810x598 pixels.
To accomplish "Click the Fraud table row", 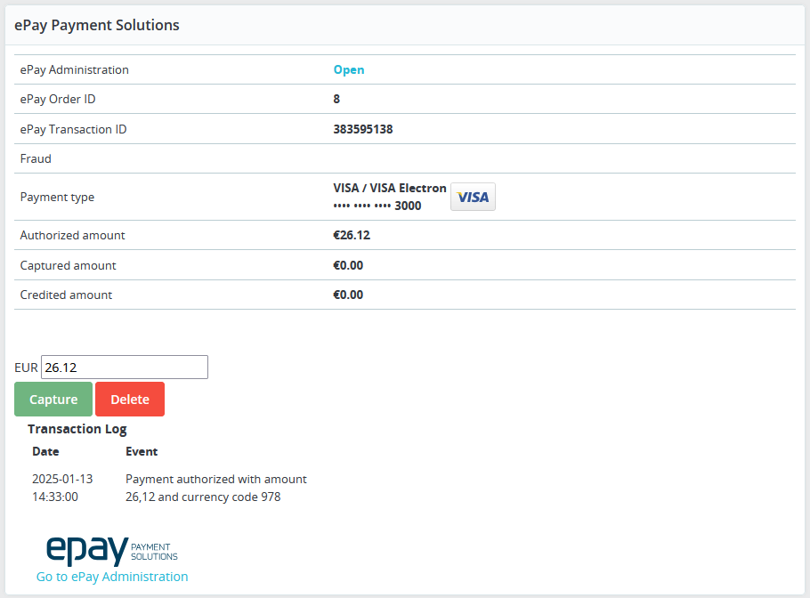I will pyautogui.click(x=405, y=158).
